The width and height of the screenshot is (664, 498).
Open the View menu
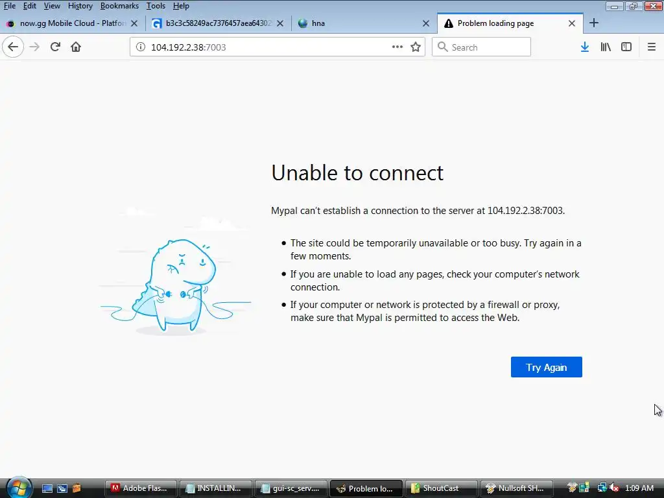coord(52,6)
